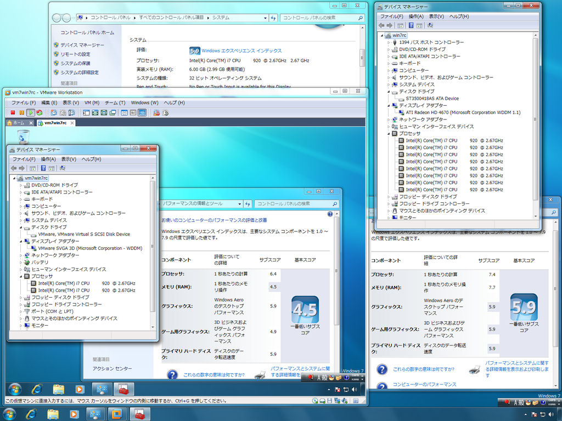Open リモートの設定 link in System sidebar
Viewport: 562px width, 421px height.
[x=75, y=54]
